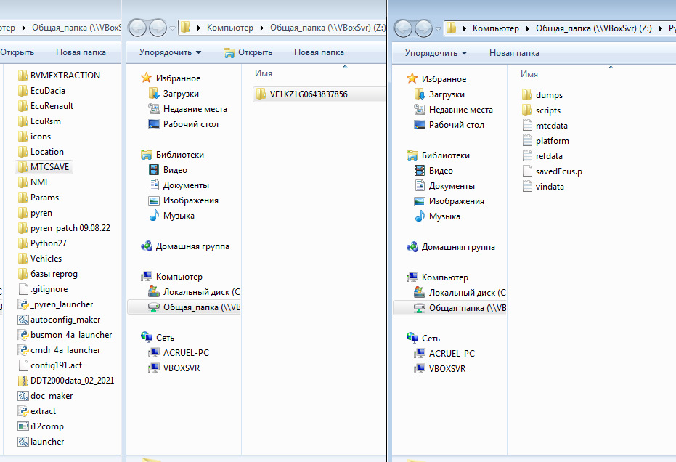
Task: Open Упорядочить dropdown in middle window
Action: pyautogui.click(x=171, y=52)
